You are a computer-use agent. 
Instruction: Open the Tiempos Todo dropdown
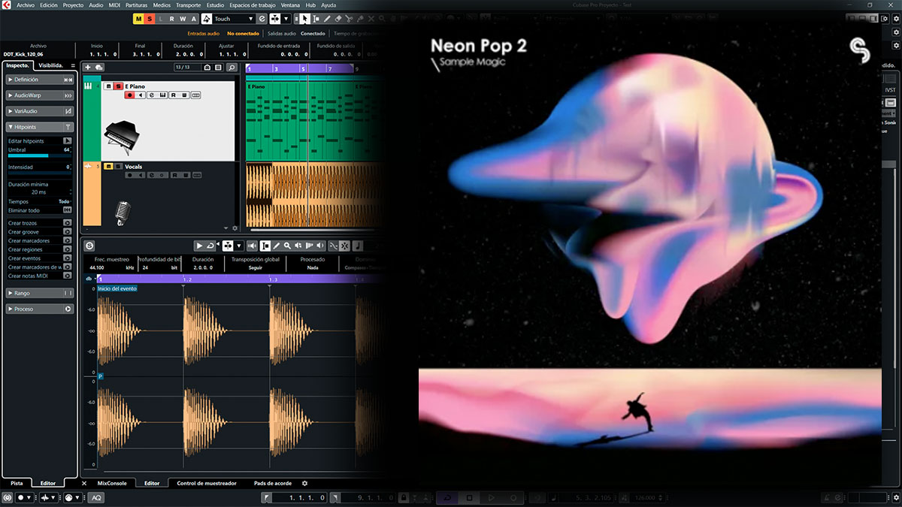64,201
